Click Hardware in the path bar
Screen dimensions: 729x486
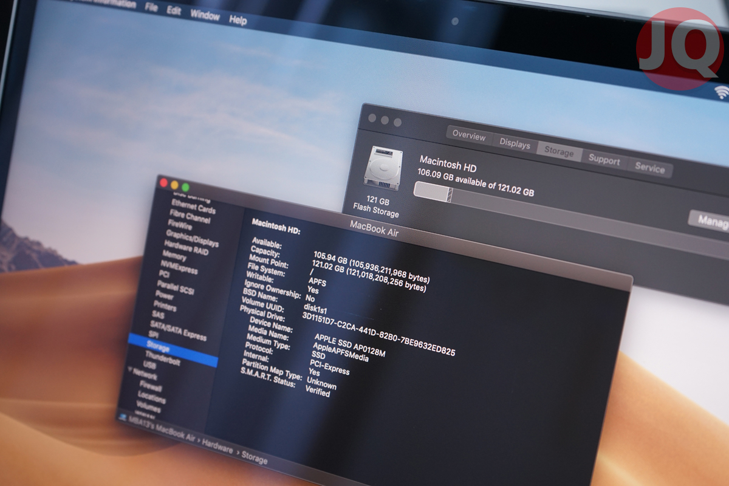pos(218,447)
